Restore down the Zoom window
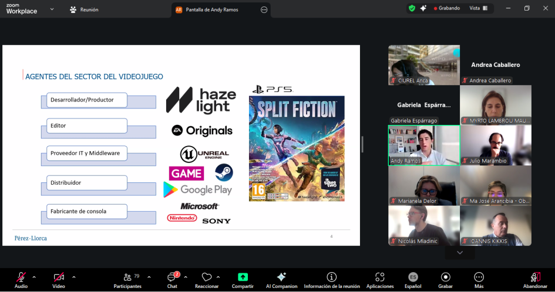 (x=527, y=8)
